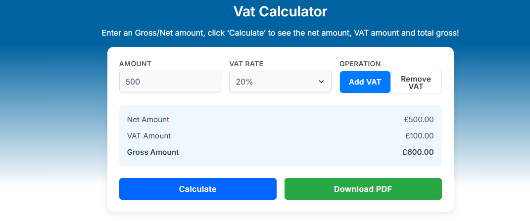Switch operation to Remove VAT
This screenshot has height=221, width=530.
(416, 82)
